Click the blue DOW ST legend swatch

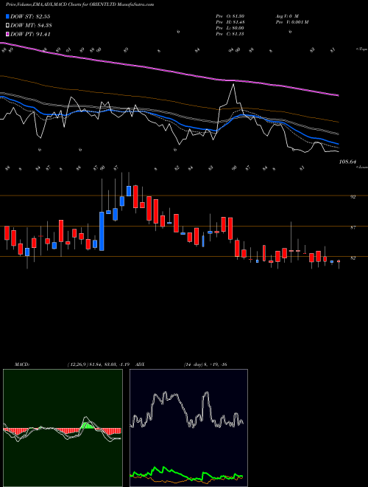coord(7,16)
